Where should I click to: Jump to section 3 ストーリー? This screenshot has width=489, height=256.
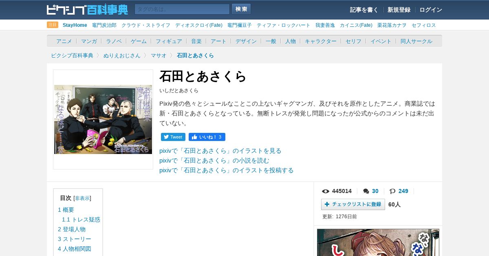[x=75, y=239]
